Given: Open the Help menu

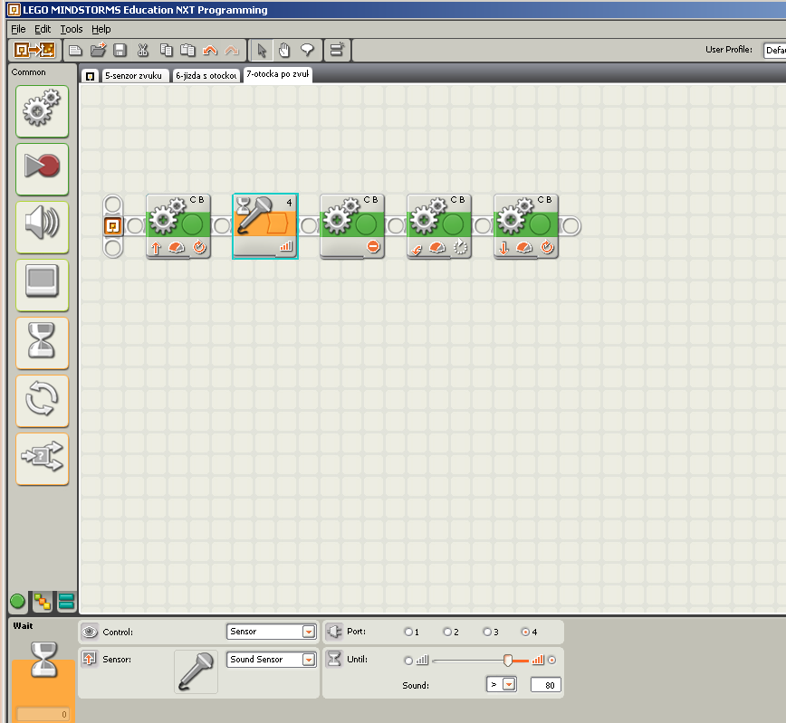Looking at the screenshot, I should (101, 29).
